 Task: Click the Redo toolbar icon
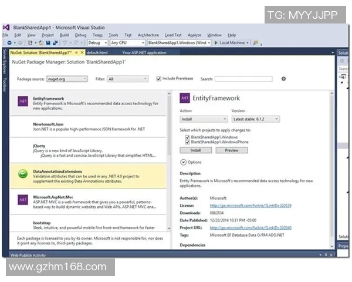click(76, 43)
